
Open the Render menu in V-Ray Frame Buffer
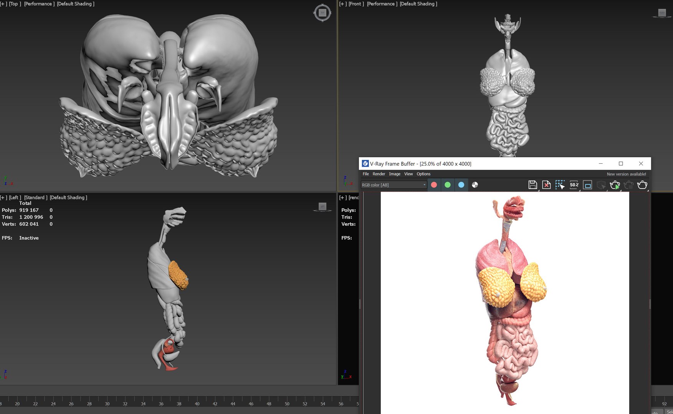click(379, 174)
